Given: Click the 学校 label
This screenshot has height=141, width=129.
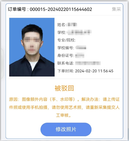Looking at the screenshot, I should pos(62,32).
